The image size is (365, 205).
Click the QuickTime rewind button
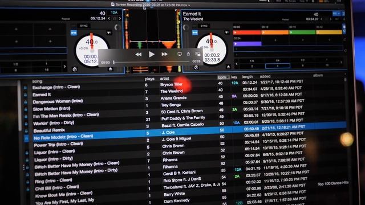[138, 55]
